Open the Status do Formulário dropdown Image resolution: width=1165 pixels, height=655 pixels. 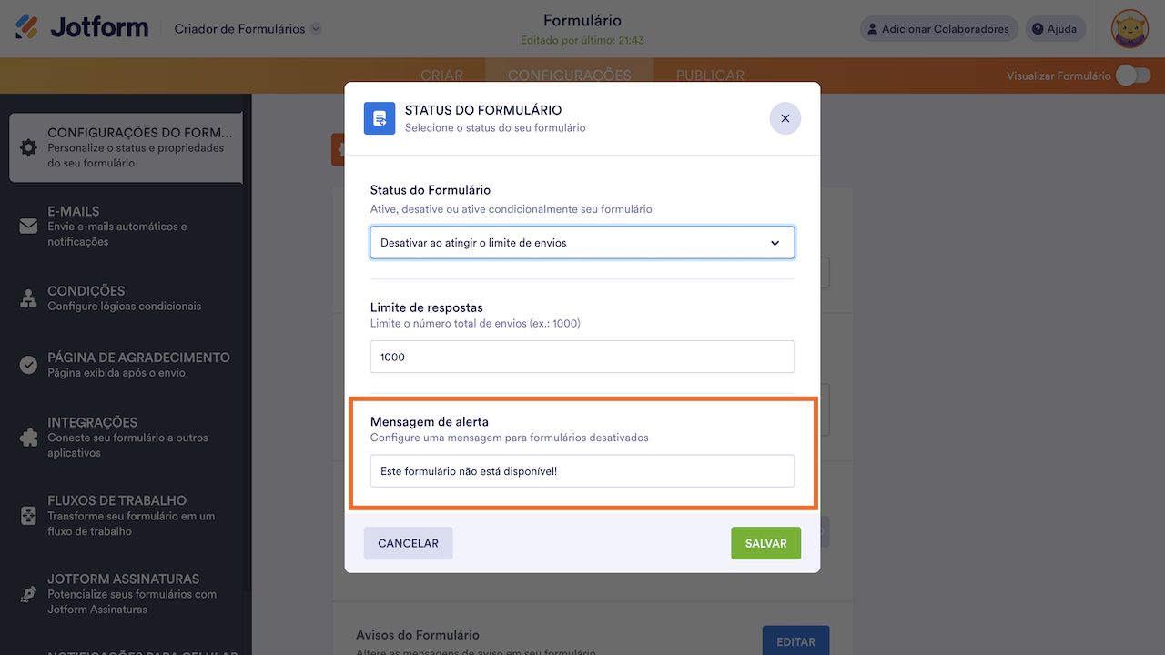coord(582,243)
